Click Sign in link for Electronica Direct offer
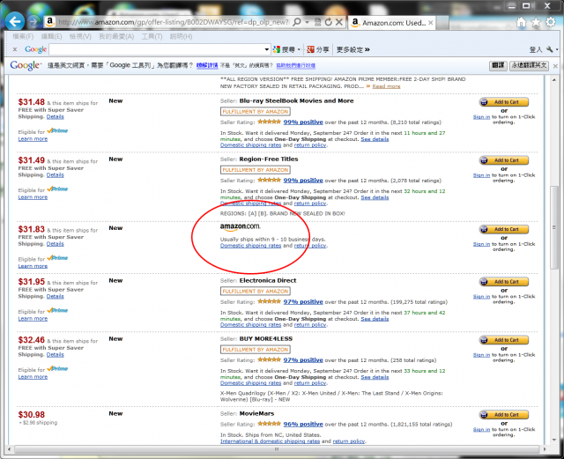564x459 pixels. 481,297
